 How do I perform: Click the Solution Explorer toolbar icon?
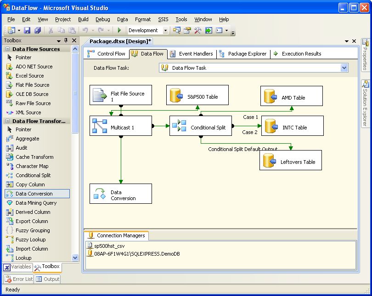176,30
